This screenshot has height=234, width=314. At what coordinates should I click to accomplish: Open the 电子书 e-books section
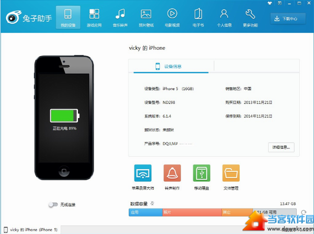pyautogui.click(x=198, y=17)
